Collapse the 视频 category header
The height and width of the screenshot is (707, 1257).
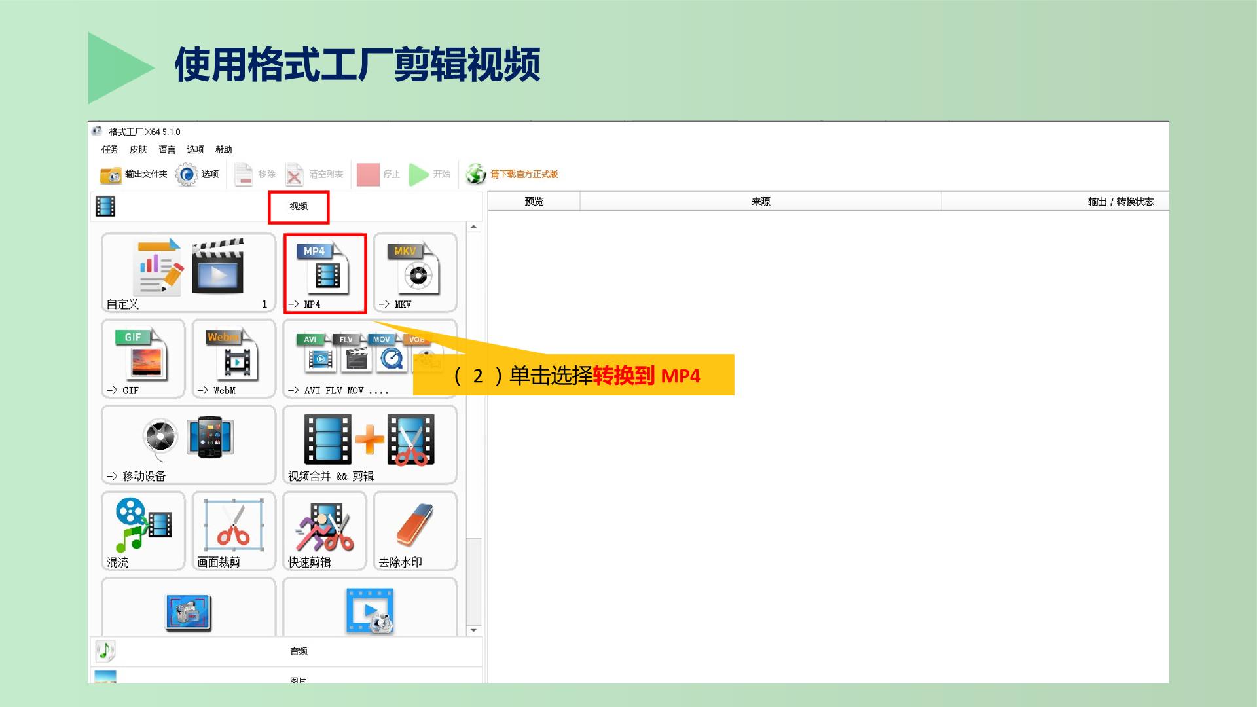[286, 206]
